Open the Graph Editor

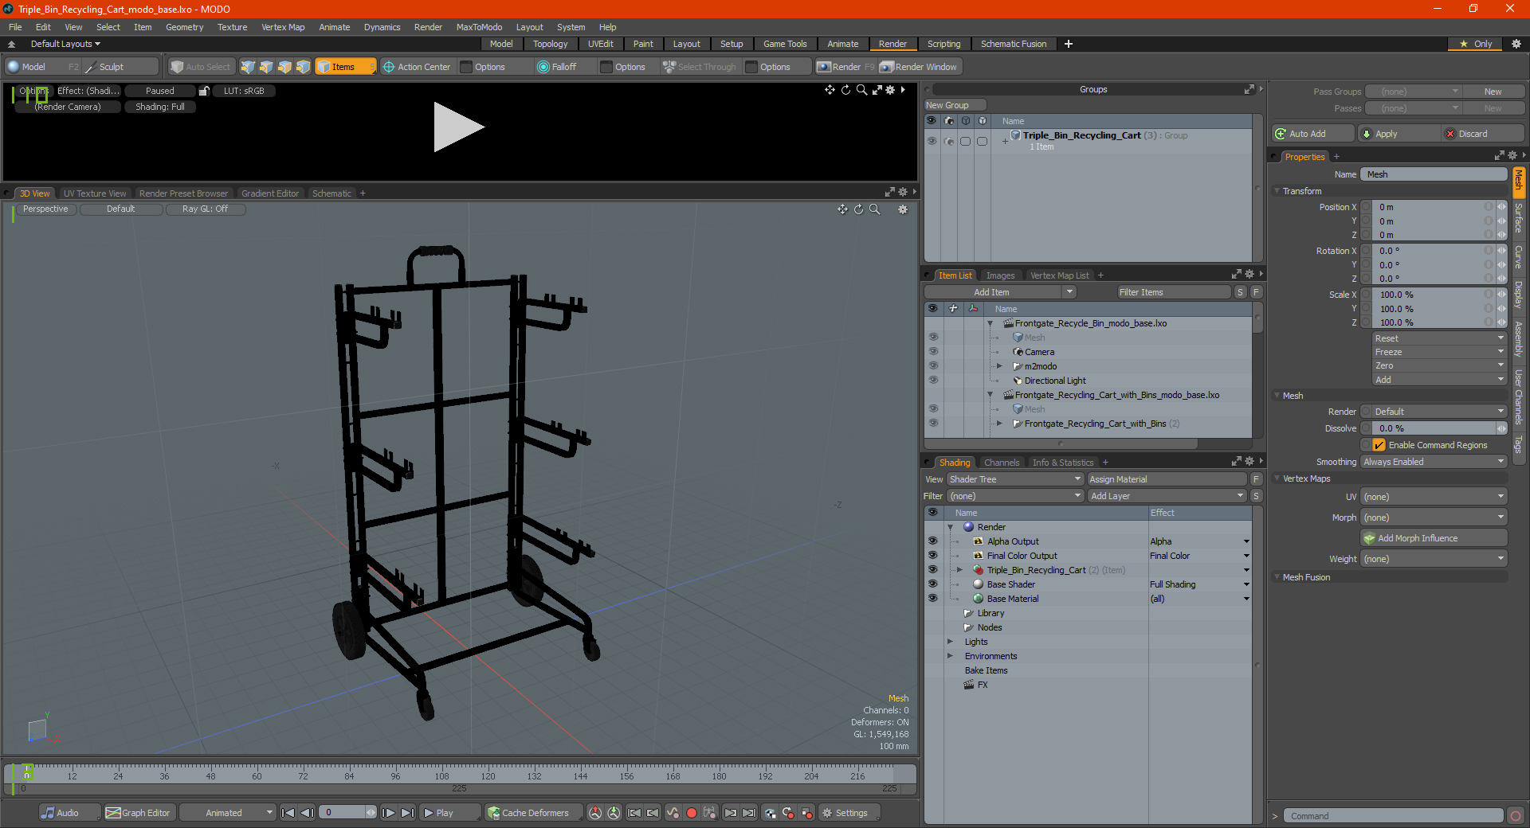(139, 813)
